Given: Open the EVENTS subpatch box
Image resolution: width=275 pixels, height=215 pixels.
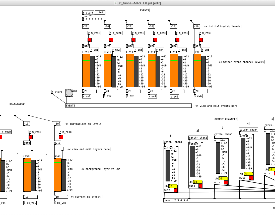Looking at the screenshot, I should tap(128, 105).
